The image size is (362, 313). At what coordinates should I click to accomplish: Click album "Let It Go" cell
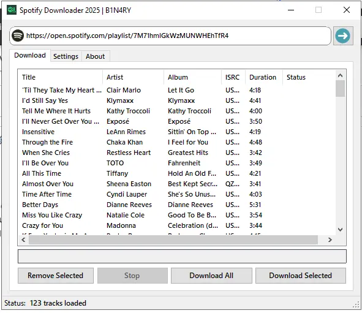[181, 90]
